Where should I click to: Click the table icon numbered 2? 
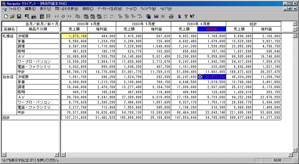pos(93,17)
